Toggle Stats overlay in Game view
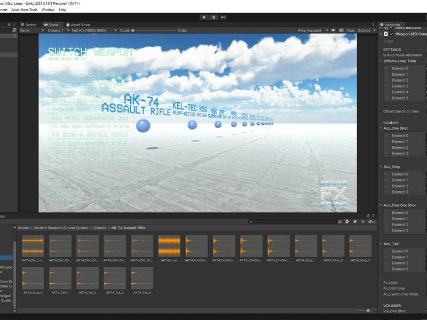427x320 pixels. [351, 30]
